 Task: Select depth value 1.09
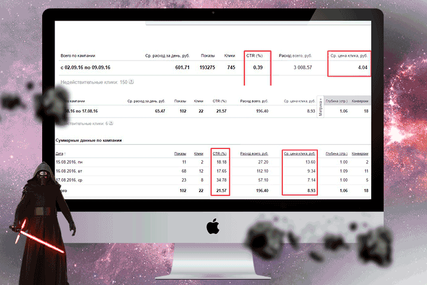pyautogui.click(x=343, y=171)
